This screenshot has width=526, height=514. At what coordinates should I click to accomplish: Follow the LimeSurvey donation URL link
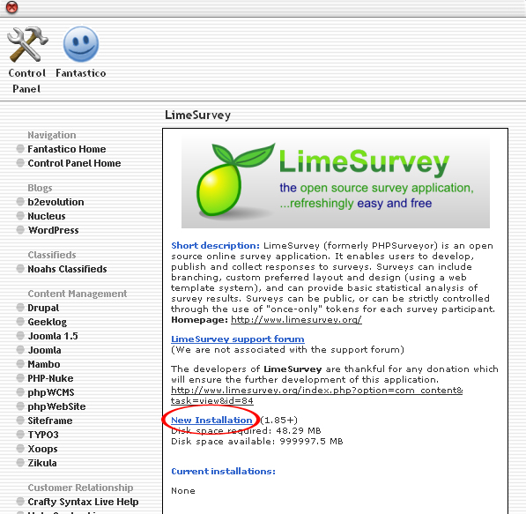tap(316, 395)
